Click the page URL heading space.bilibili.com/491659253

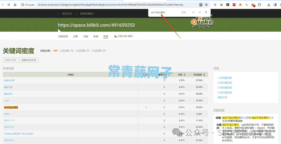coord(96,25)
